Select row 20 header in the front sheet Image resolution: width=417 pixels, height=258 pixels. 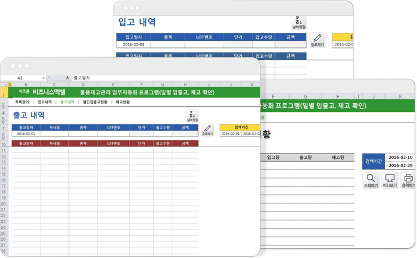click(4, 204)
